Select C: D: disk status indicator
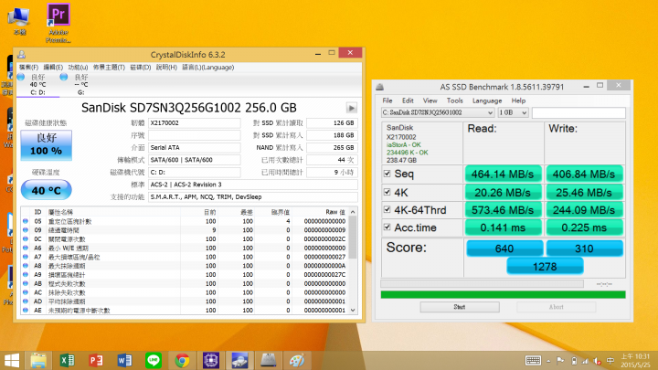Viewport: 658px width, 370px height. [37, 84]
